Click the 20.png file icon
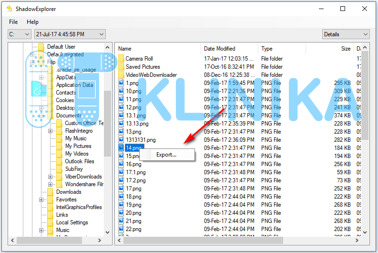Viewport: 378px width, 253px height. click(121, 213)
